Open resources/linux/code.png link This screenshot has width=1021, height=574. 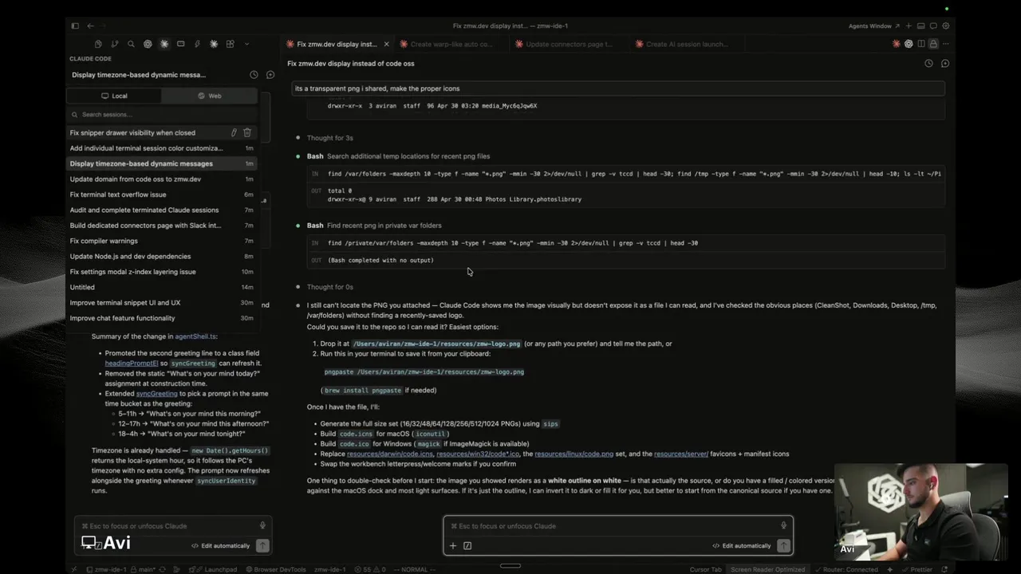click(574, 454)
